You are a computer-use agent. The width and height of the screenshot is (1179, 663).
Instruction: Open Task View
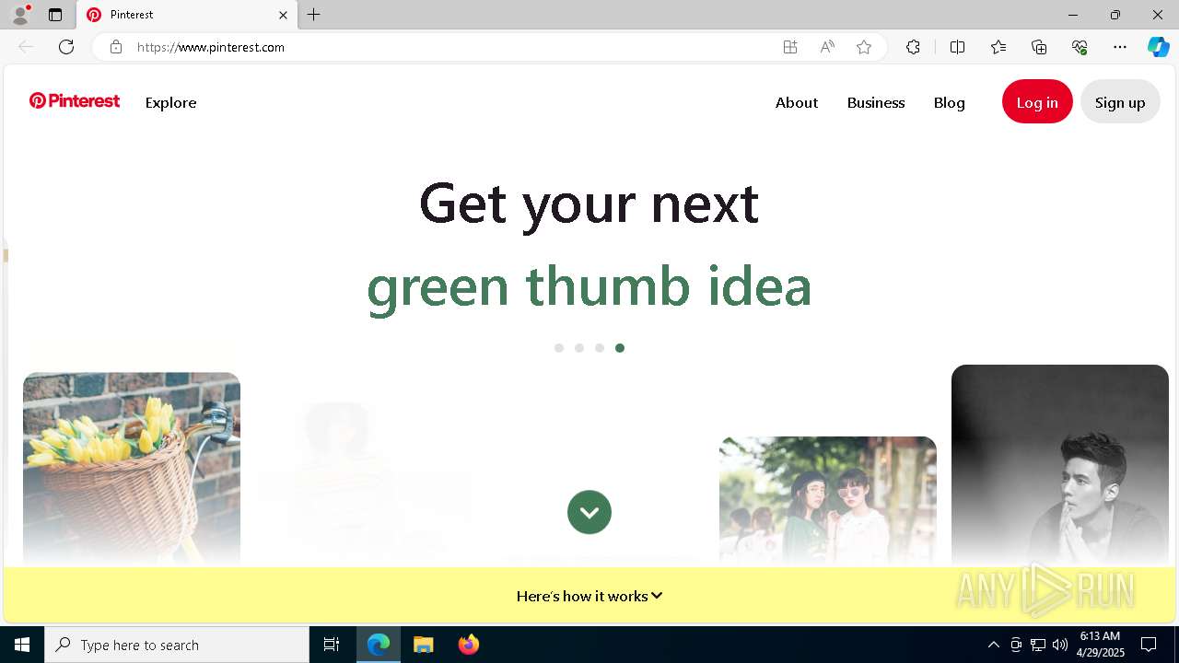(x=332, y=645)
